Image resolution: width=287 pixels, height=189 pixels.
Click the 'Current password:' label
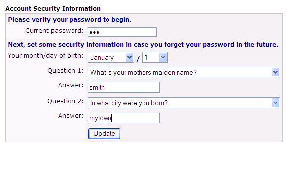click(x=54, y=31)
